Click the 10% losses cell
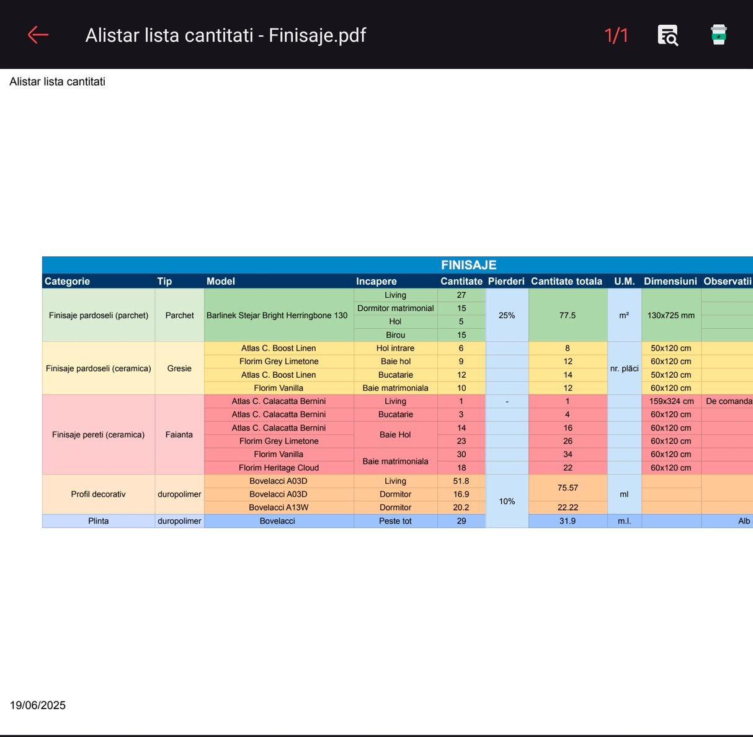The width and height of the screenshot is (753, 737). (x=507, y=501)
